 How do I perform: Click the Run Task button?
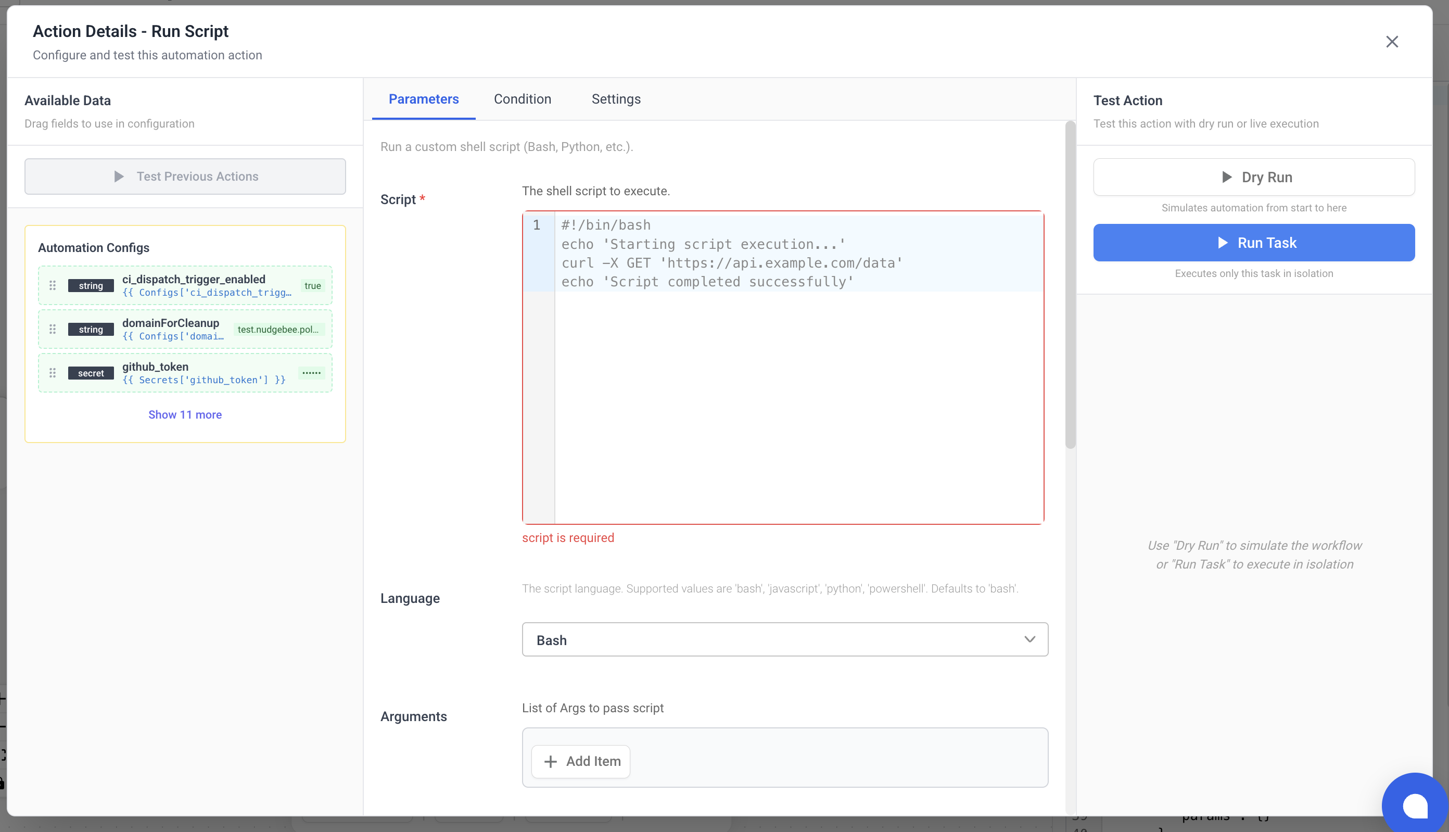(1254, 243)
